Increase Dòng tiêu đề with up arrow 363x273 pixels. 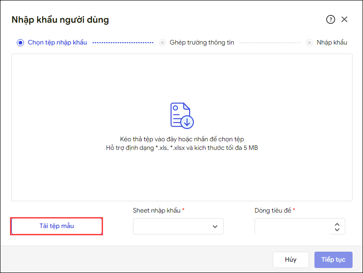[337, 223]
